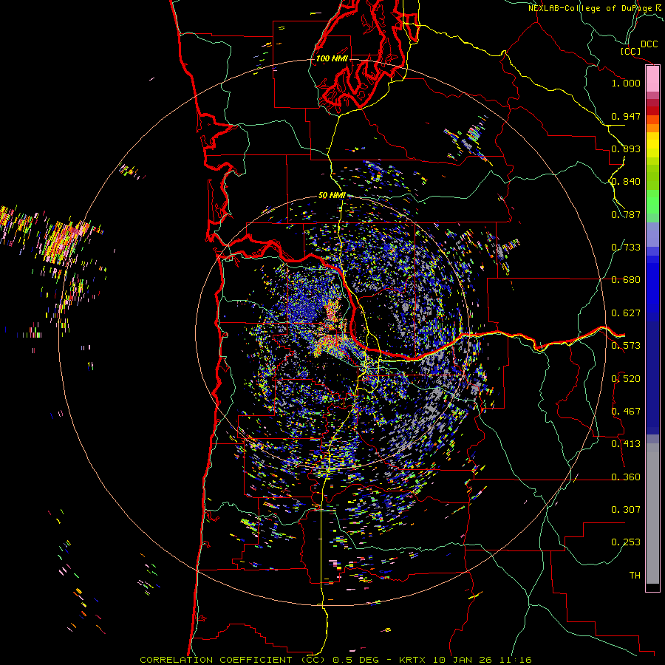
Task: Select the 0.947 scale value
Action: 626,116
